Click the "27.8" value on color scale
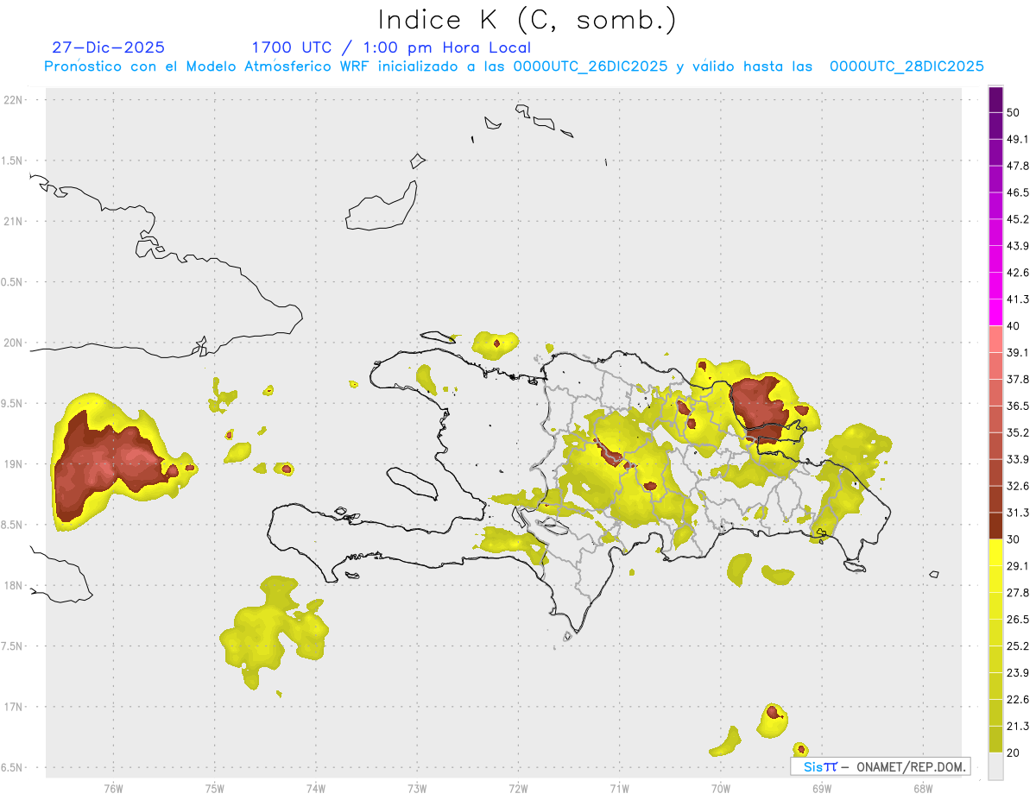 1018,593
